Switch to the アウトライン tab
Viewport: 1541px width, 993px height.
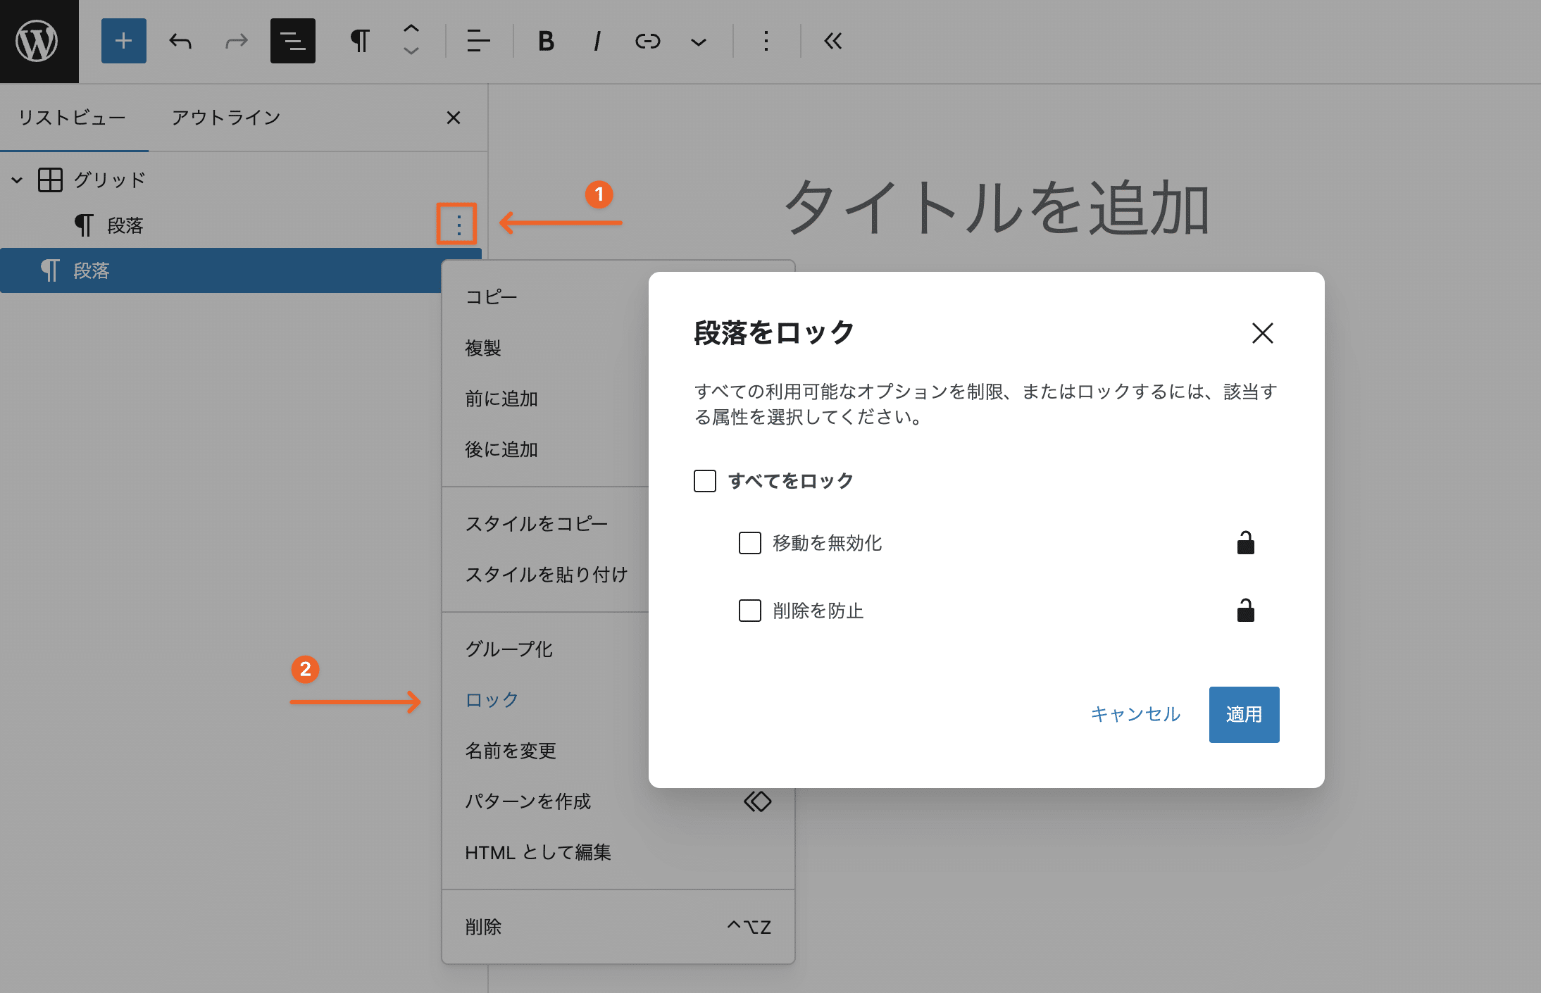(x=226, y=118)
